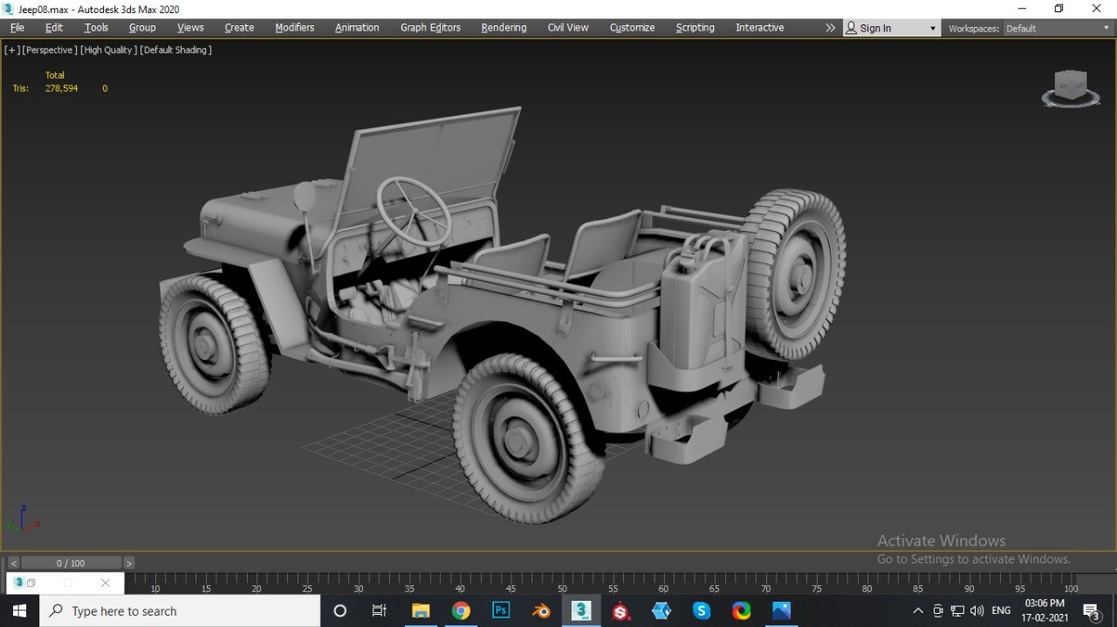Viewport: 1117px width, 627px height.
Task: Open the Customize menu
Action: click(632, 28)
